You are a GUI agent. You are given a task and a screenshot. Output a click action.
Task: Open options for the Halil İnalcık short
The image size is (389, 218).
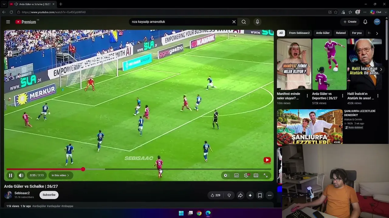(378, 96)
